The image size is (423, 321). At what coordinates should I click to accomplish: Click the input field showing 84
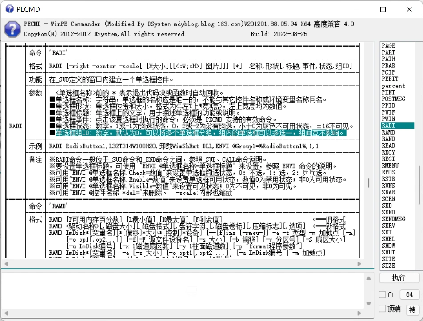[x=409, y=295]
